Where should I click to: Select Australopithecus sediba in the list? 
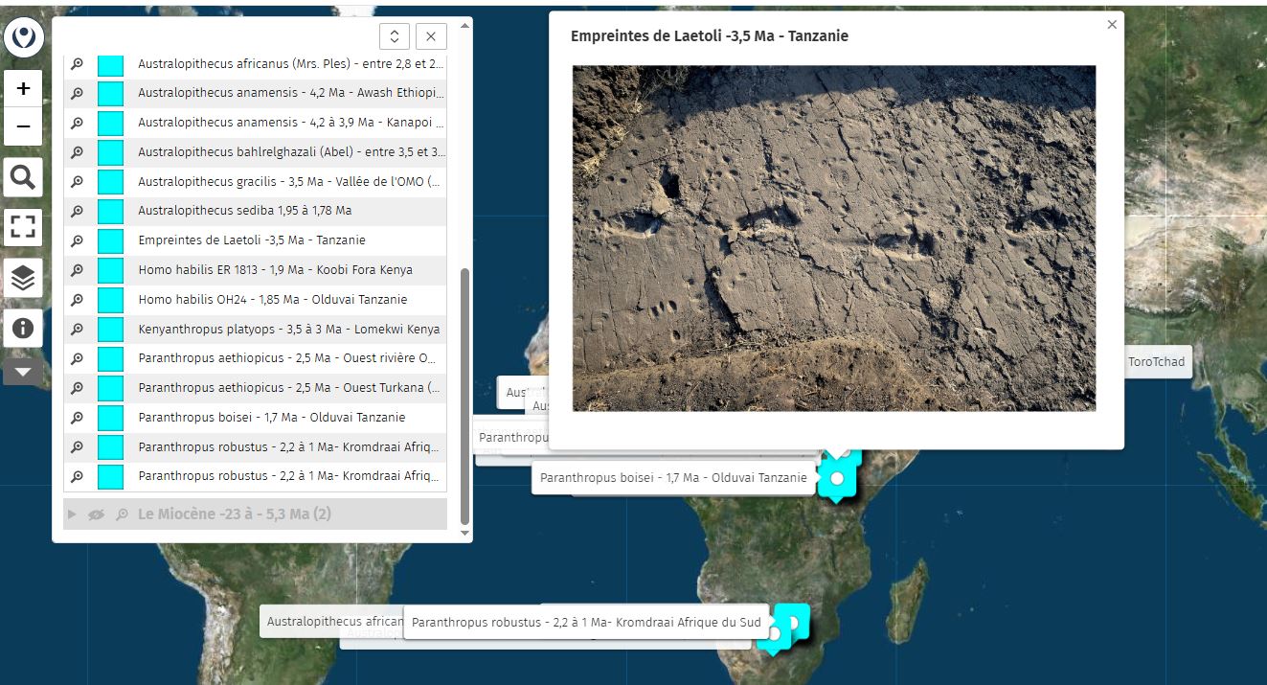point(244,211)
